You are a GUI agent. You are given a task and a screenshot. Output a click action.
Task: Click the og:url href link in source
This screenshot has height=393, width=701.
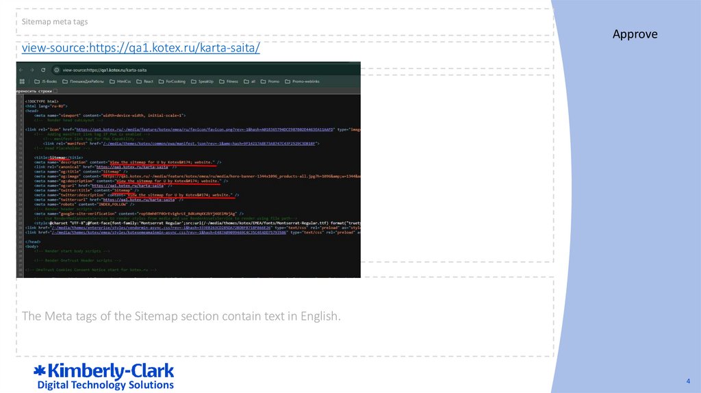127,186
